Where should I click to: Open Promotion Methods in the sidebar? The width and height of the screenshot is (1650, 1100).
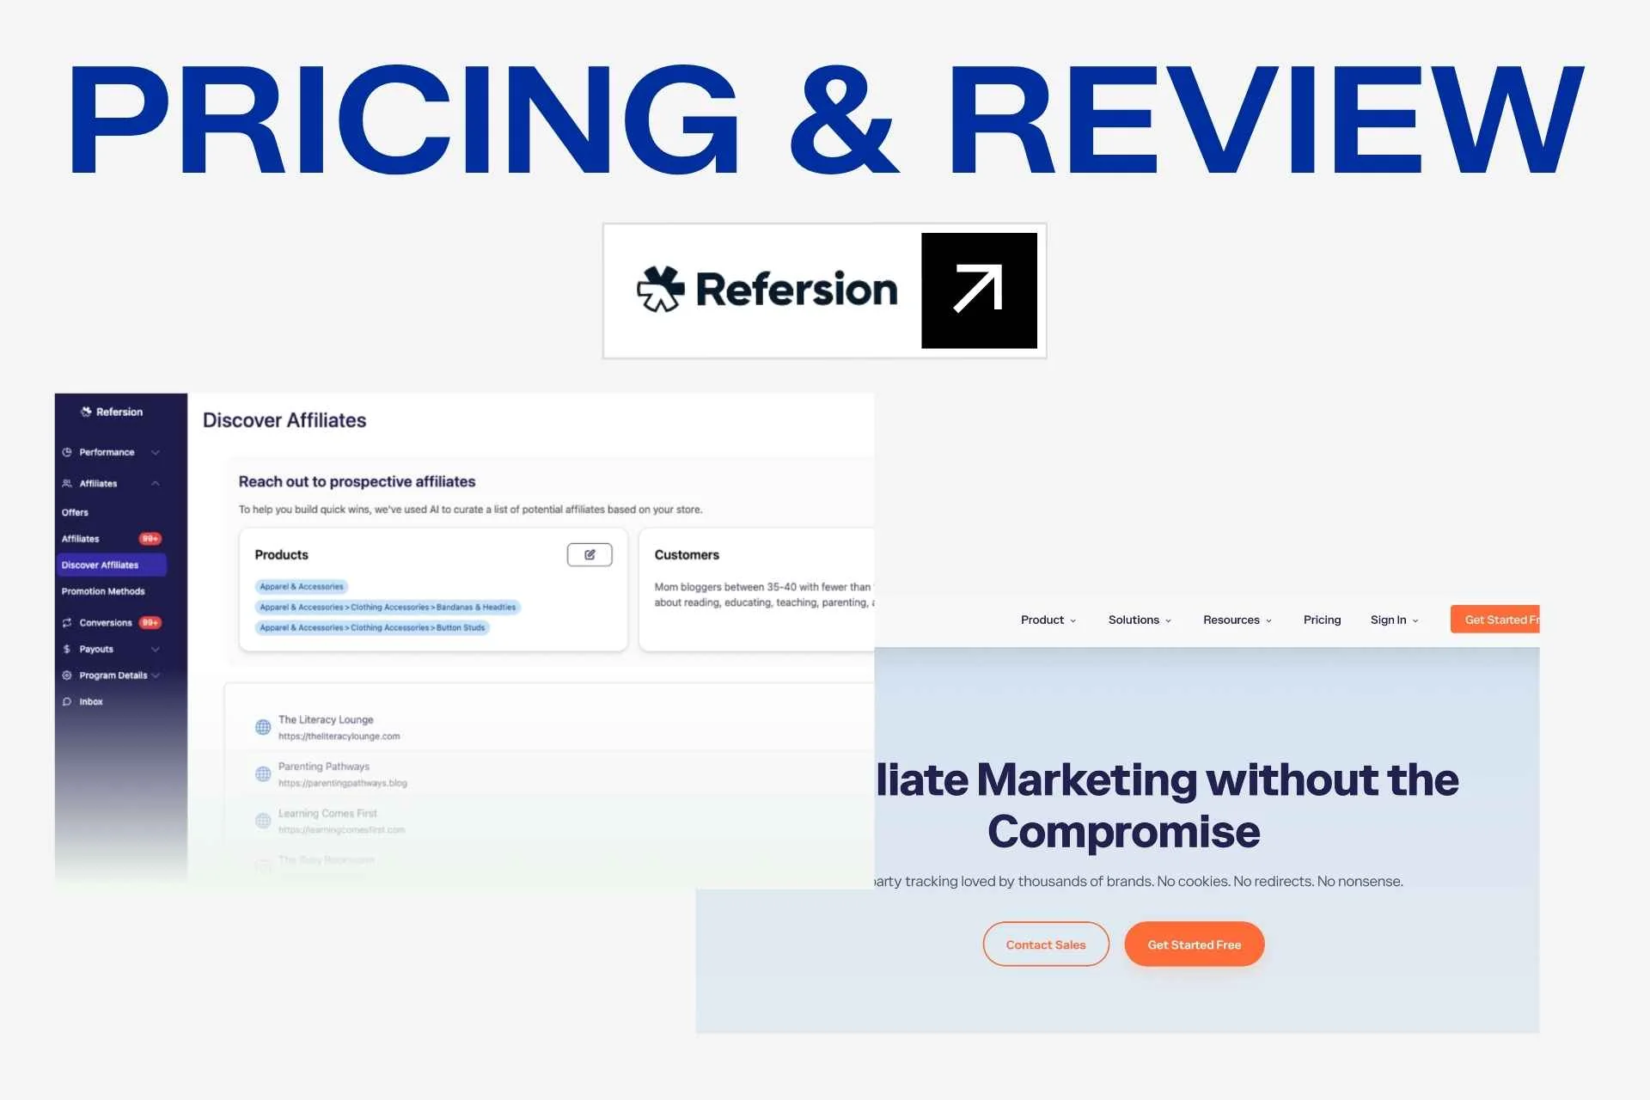pos(103,591)
